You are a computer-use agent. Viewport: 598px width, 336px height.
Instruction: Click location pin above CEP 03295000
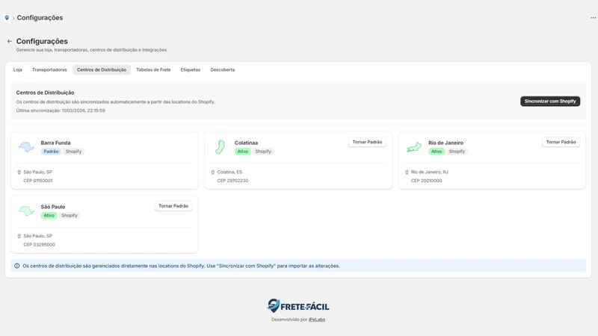pos(19,236)
